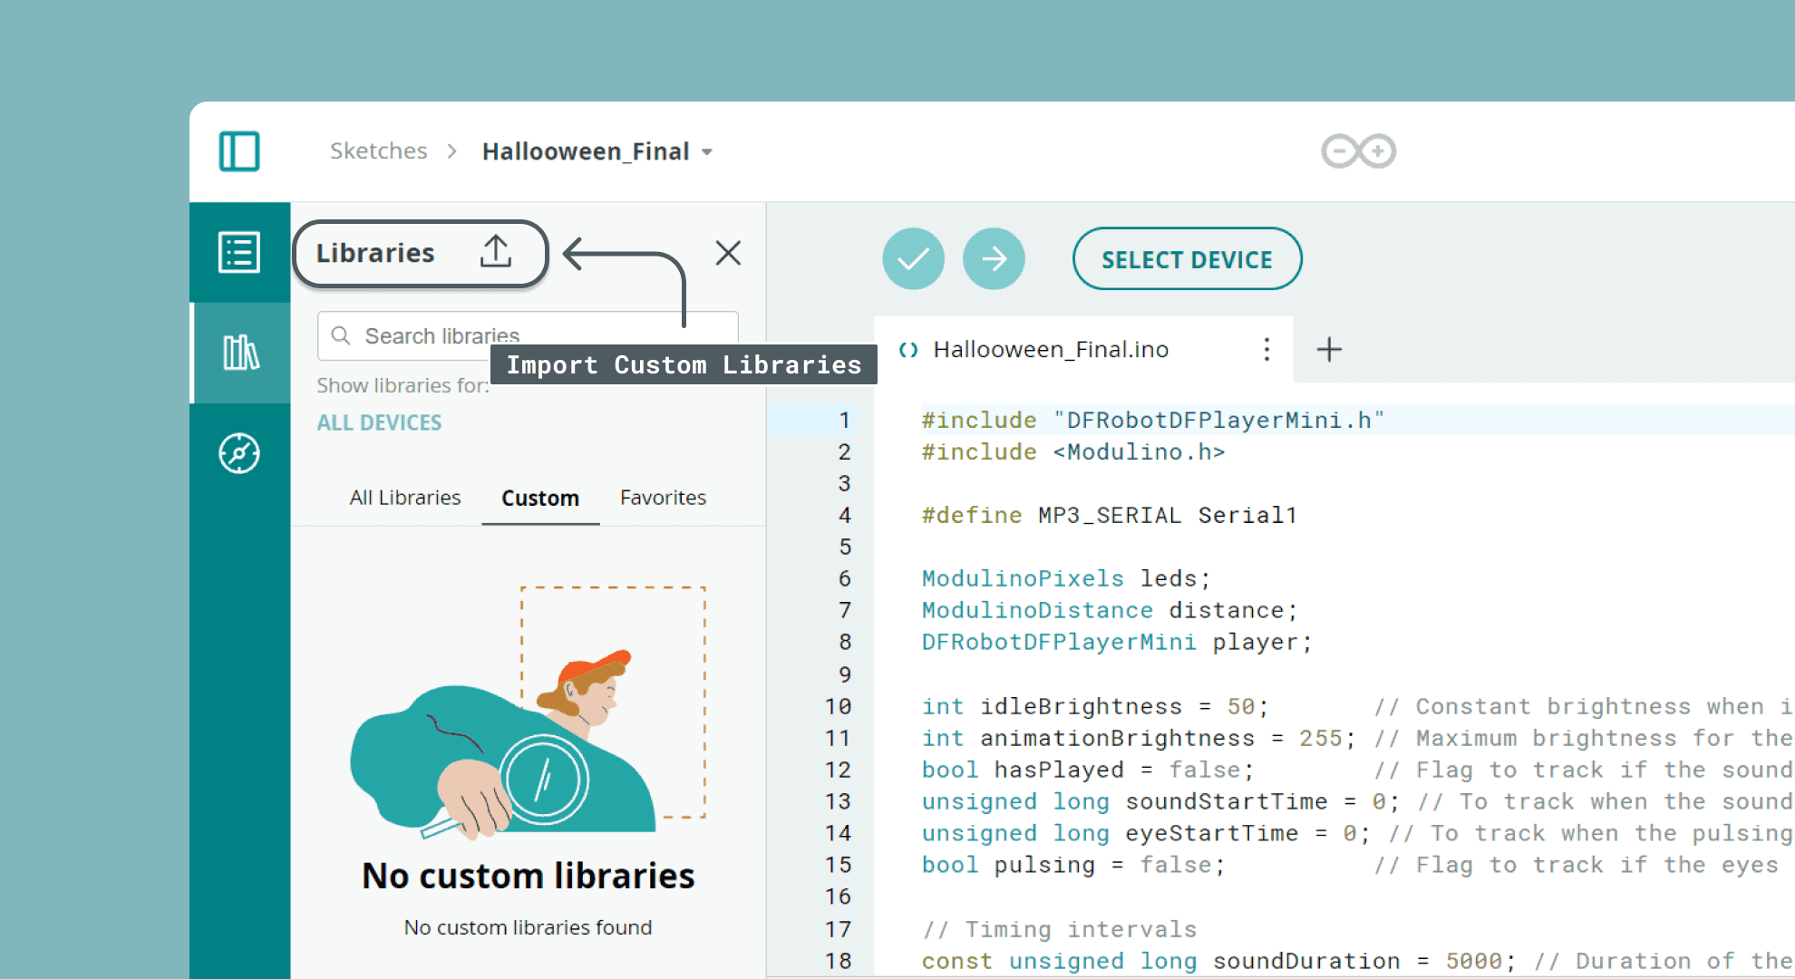Image resolution: width=1795 pixels, height=979 pixels.
Task: Open the tab options three-dot menu
Action: tap(1266, 349)
